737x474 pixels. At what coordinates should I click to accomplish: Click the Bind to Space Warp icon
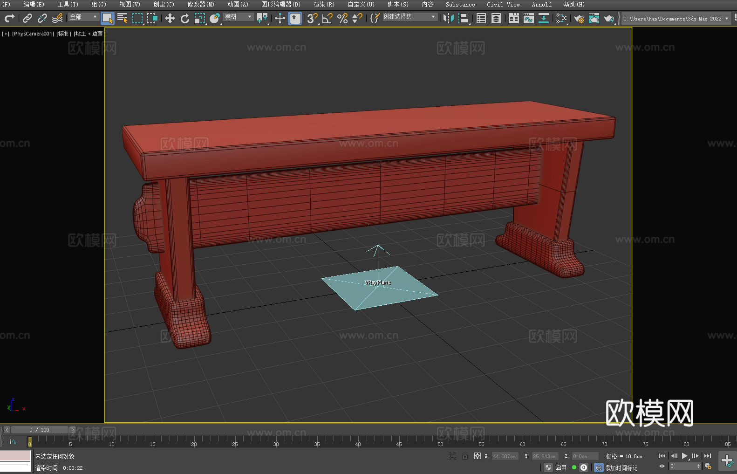pos(57,18)
